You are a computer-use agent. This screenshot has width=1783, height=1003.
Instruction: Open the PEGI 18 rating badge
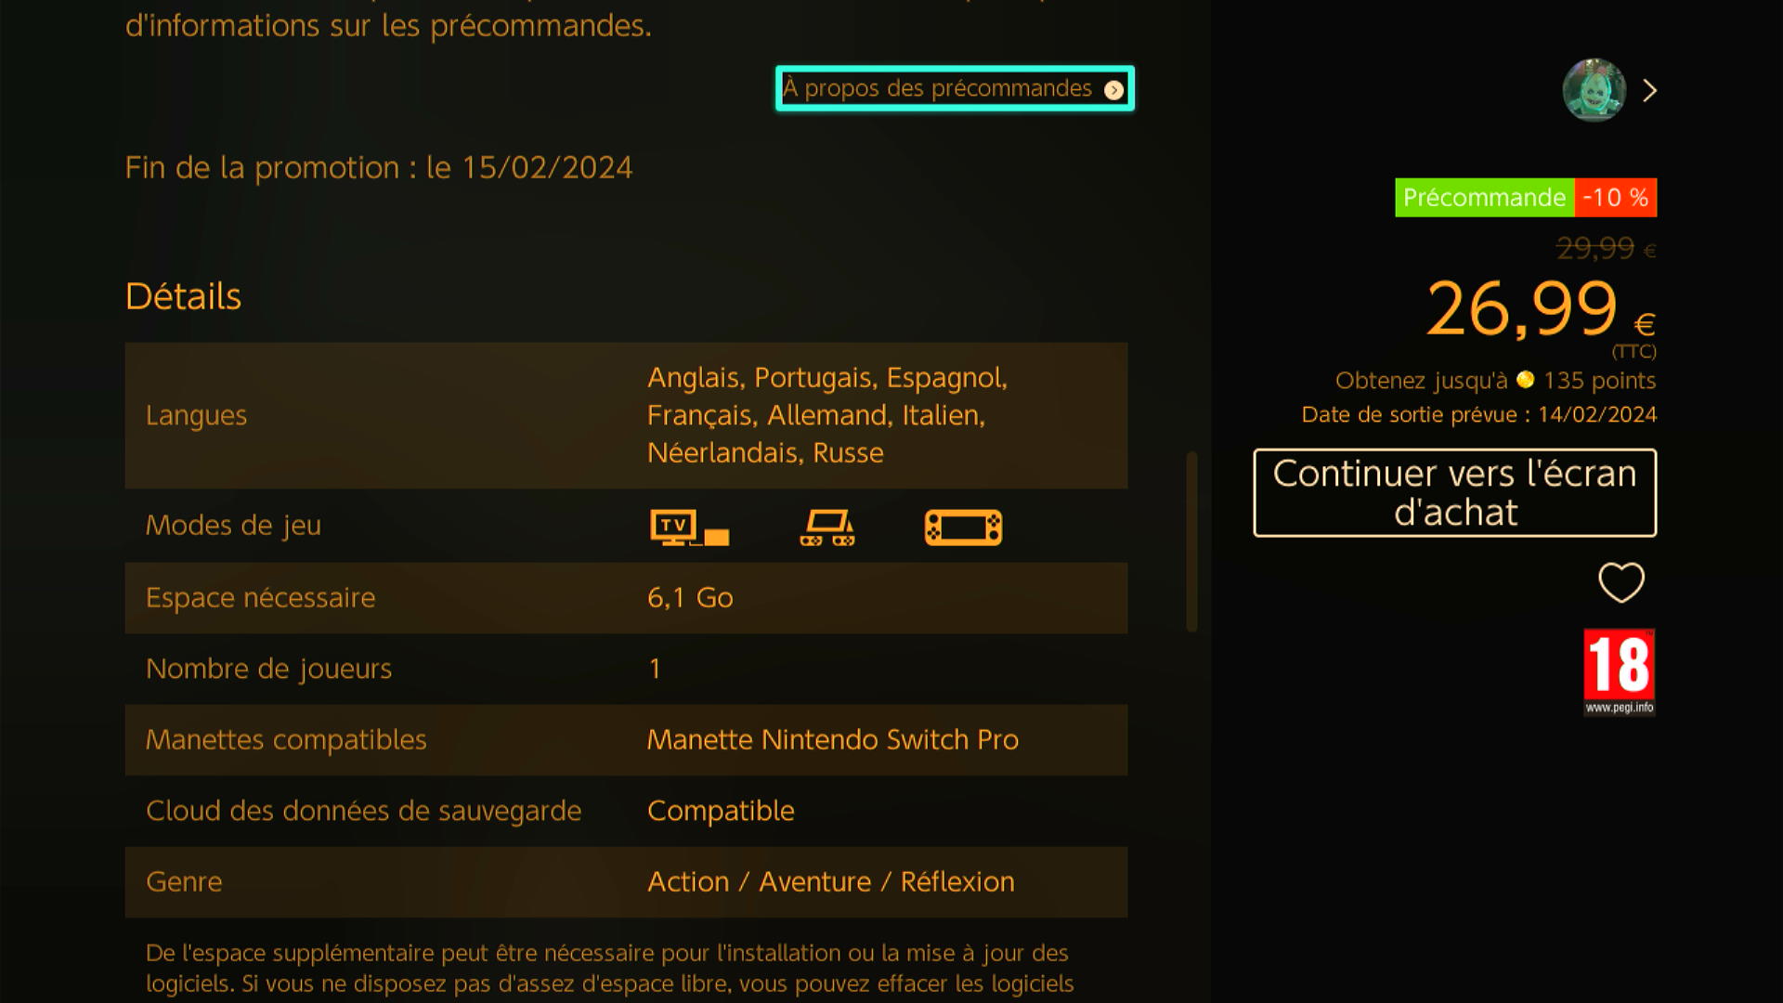coord(1619,672)
